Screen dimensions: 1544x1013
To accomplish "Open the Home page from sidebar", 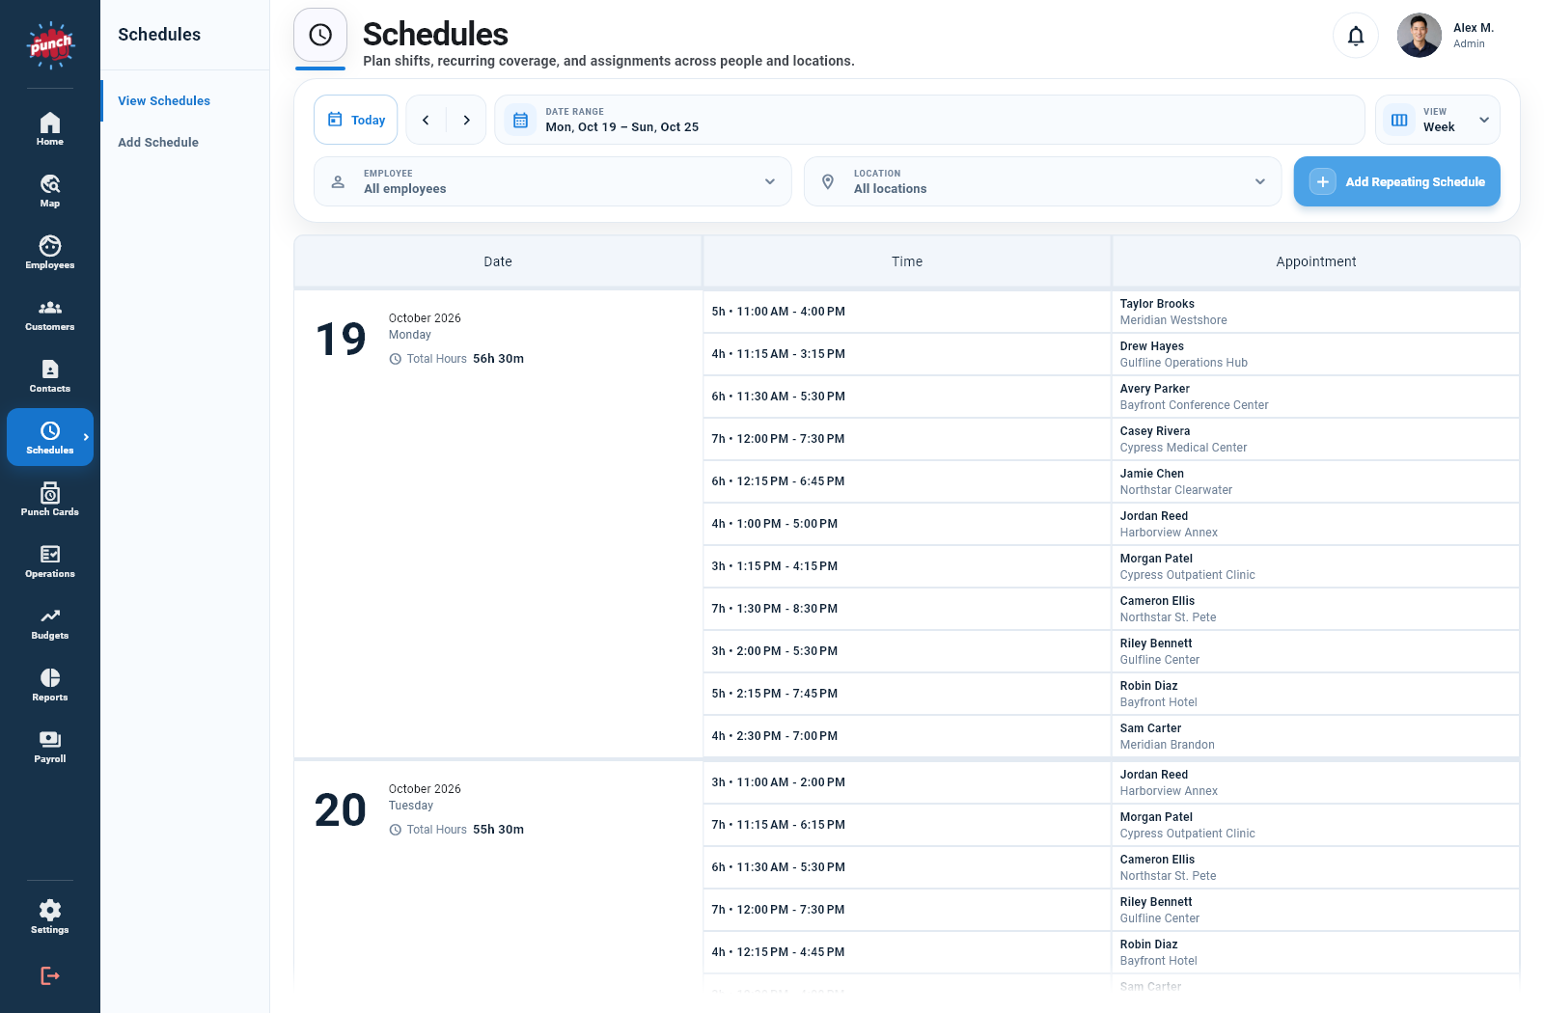I will point(50,129).
